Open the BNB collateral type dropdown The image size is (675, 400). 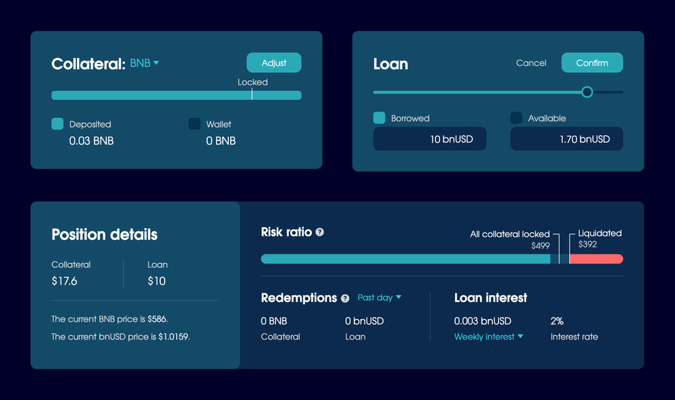click(x=144, y=63)
